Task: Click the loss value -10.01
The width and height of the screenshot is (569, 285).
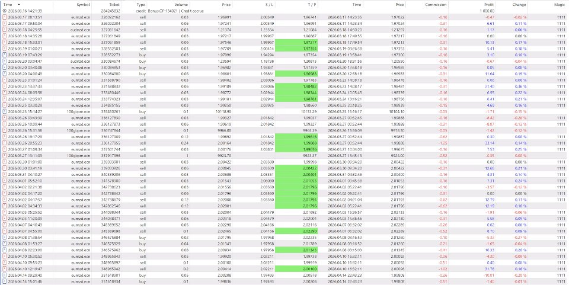Action: [x=490, y=275]
